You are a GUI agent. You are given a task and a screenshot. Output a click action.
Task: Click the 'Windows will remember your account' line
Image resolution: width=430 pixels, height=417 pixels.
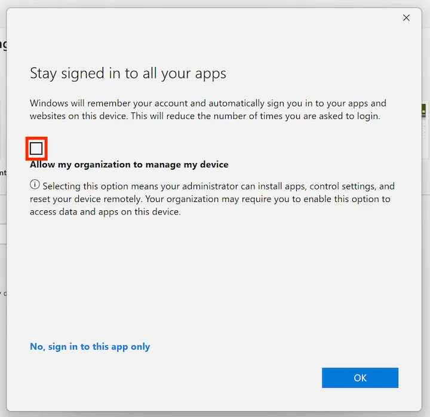pyautogui.click(x=208, y=103)
